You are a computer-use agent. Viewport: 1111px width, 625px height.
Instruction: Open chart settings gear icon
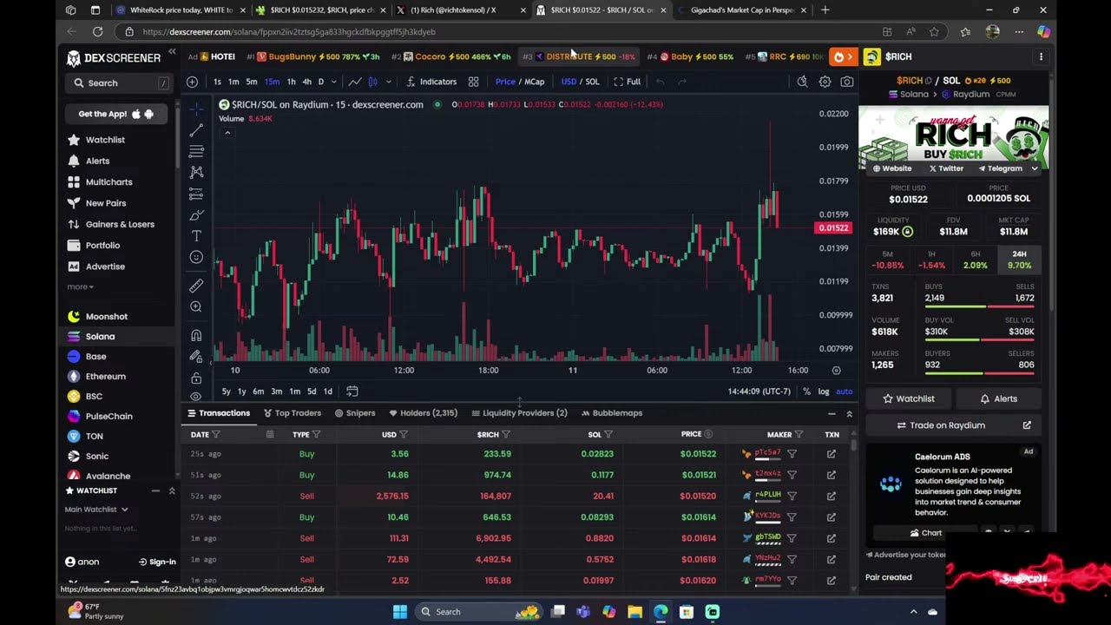tap(825, 82)
